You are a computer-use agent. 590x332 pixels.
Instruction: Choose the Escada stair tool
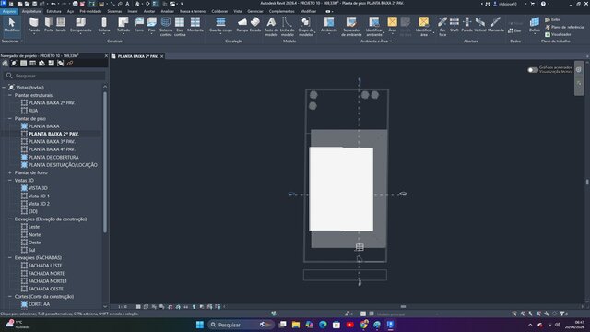[x=255, y=25]
